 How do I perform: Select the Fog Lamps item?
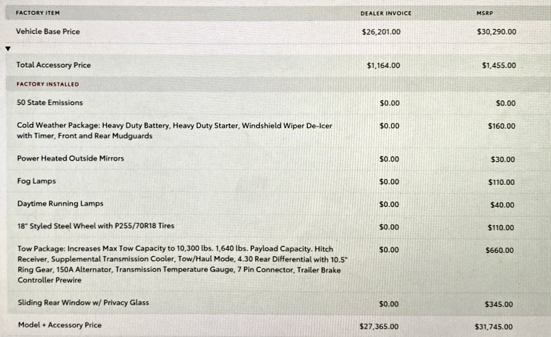pos(36,181)
